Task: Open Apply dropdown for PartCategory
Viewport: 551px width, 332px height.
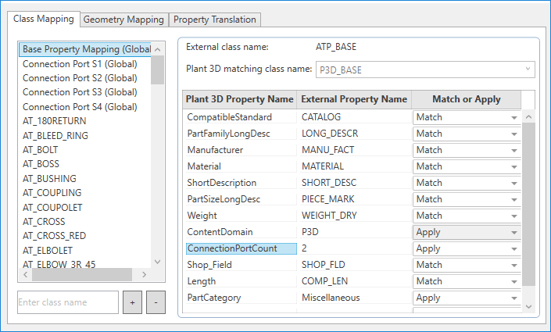Action: [x=467, y=298]
